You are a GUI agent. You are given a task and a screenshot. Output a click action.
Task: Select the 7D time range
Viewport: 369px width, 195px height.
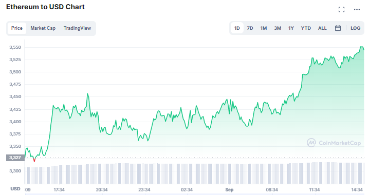(x=250, y=28)
